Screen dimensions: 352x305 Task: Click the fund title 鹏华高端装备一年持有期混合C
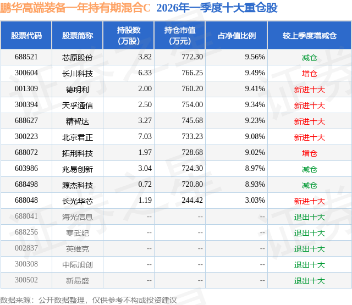click(x=75, y=8)
